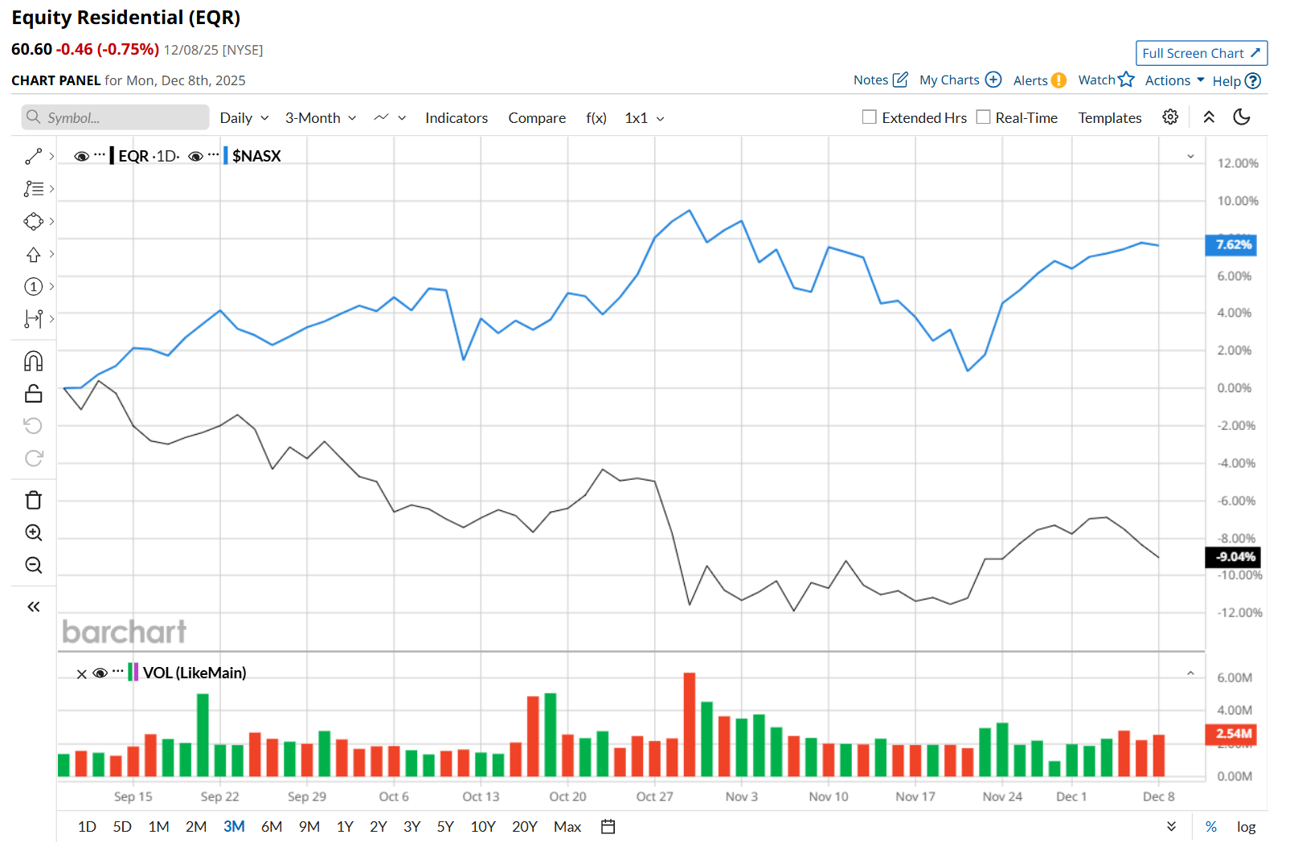
Task: Expand line tool options arrow
Action: 51,157
